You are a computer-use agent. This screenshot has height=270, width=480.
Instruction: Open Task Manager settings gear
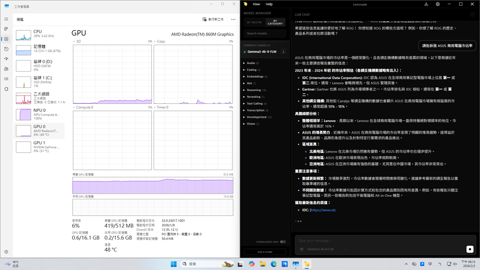[x=6, y=252]
